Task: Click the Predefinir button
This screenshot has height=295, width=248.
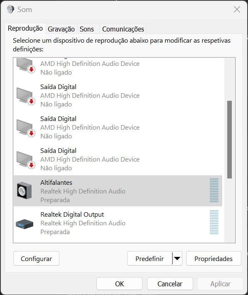Action: [150, 259]
